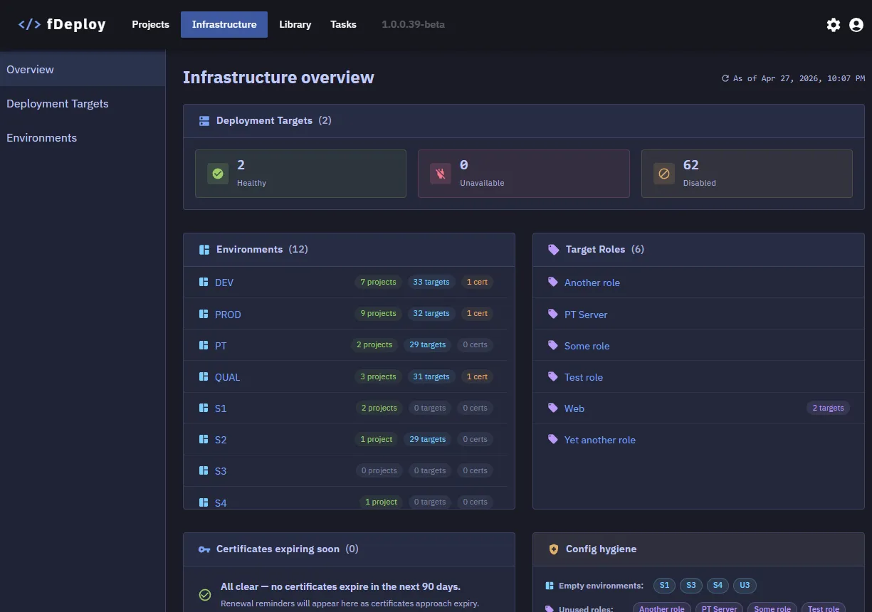
Task: Click the environment icon next to S2
Action: pyautogui.click(x=204, y=439)
